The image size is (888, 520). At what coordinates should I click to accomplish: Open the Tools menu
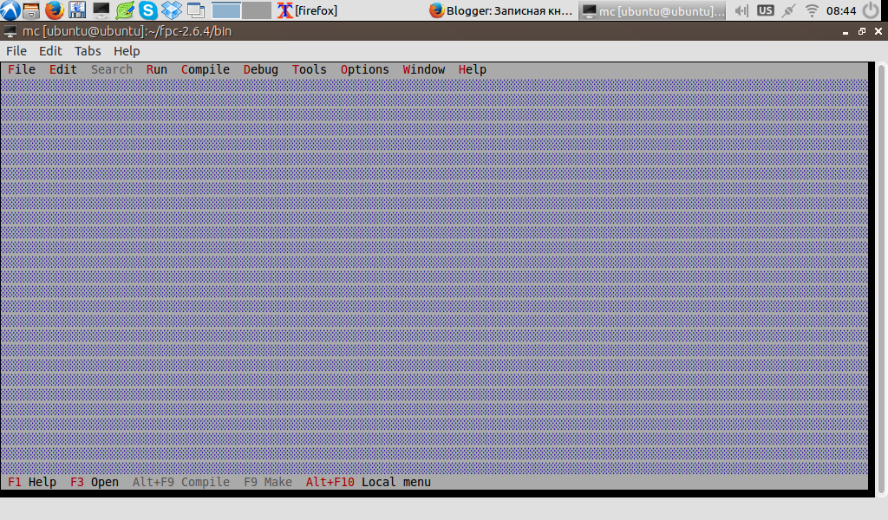point(310,69)
